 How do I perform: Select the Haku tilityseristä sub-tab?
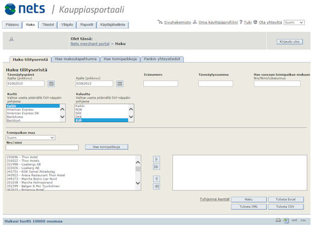(x=30, y=60)
